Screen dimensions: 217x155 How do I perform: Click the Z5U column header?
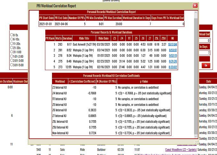[163, 38]
